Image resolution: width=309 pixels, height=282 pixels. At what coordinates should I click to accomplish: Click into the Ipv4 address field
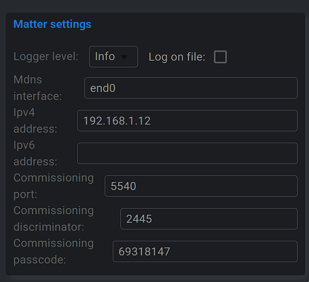coord(187,121)
